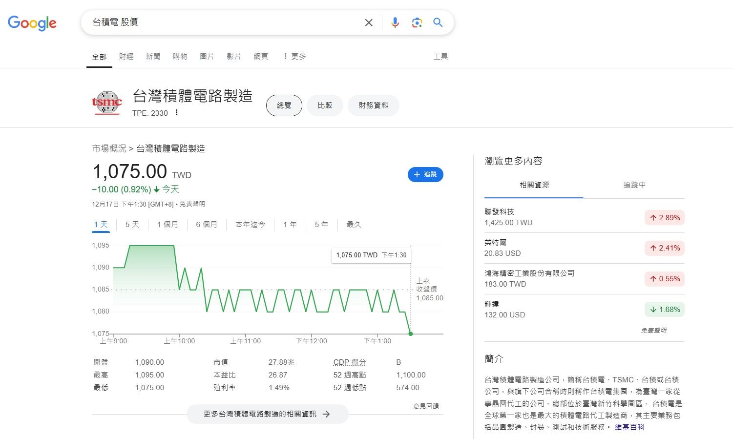The width and height of the screenshot is (733, 439).
Task: Select the 最久 chart range
Action: pyautogui.click(x=354, y=225)
